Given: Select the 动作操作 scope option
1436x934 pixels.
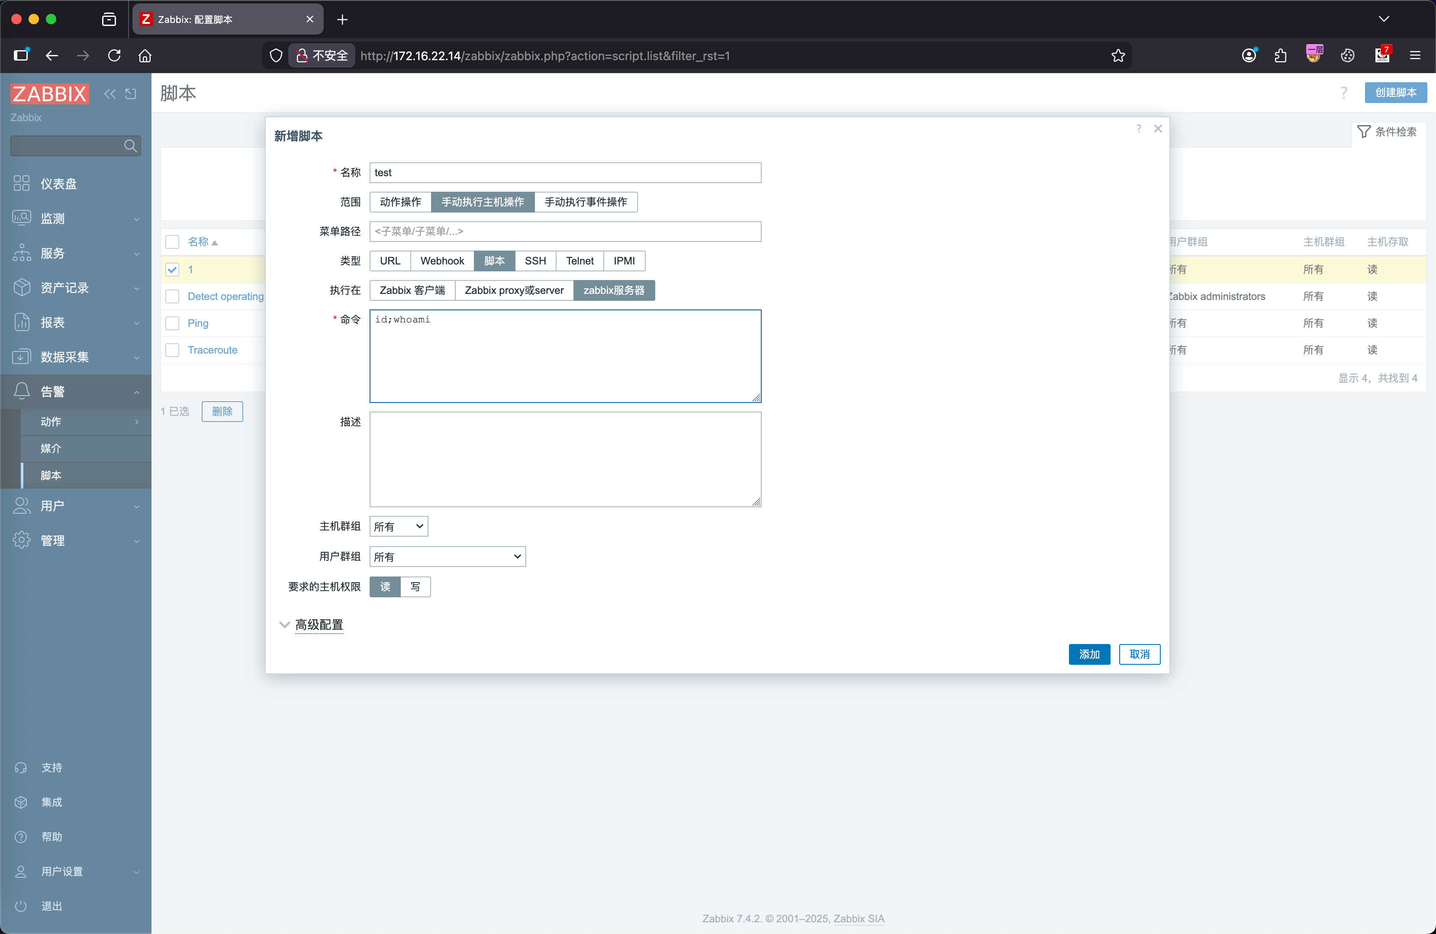Looking at the screenshot, I should 401,202.
